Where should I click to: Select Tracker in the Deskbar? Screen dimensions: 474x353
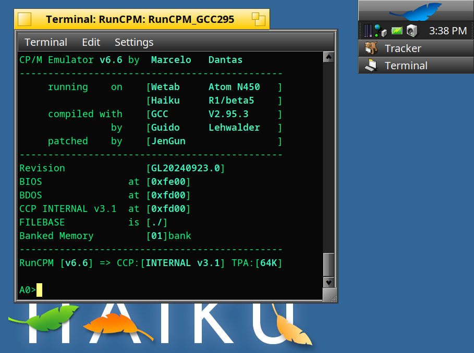click(416, 48)
